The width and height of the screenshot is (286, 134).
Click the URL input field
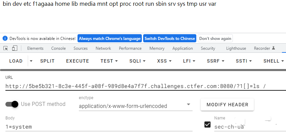click(x=146, y=86)
